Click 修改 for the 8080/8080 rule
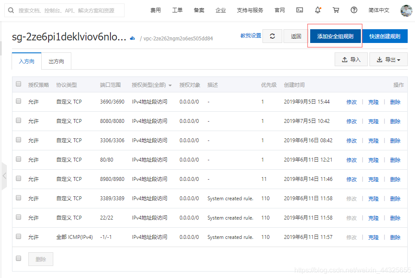The image size is (415, 278). tap(351, 121)
